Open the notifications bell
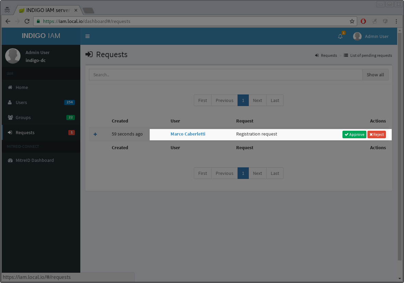Viewport: 404px width, 283px height. tap(340, 36)
